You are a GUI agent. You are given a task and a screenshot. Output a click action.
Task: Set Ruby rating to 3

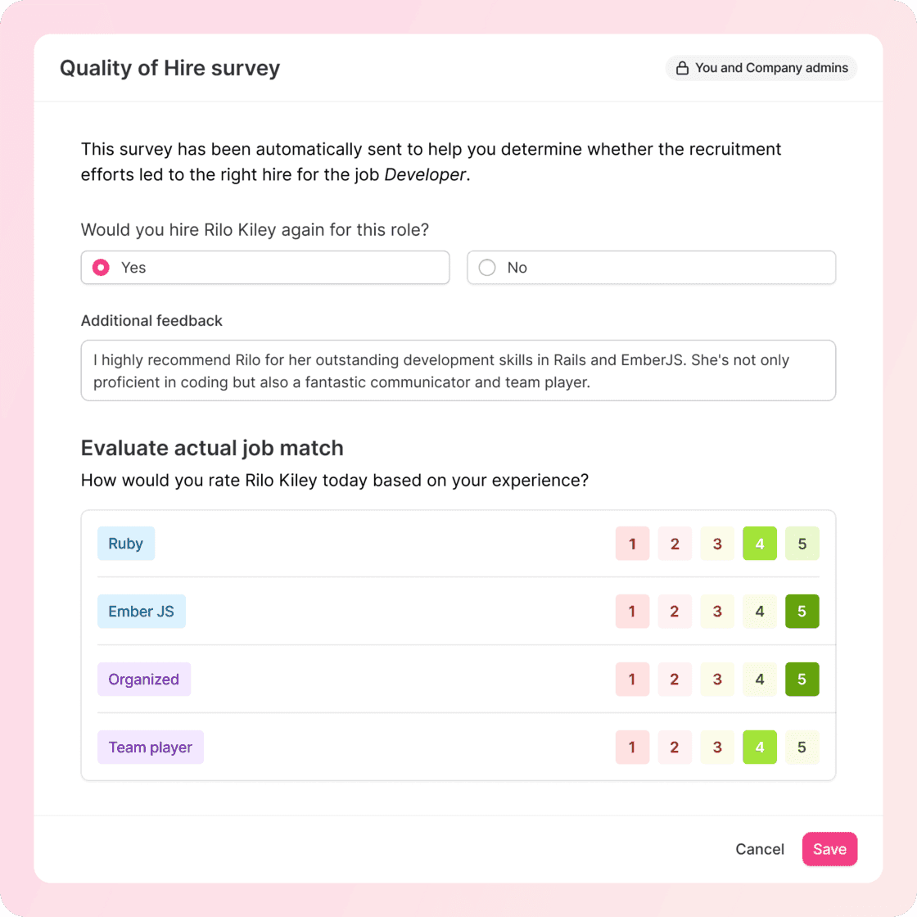pos(717,544)
